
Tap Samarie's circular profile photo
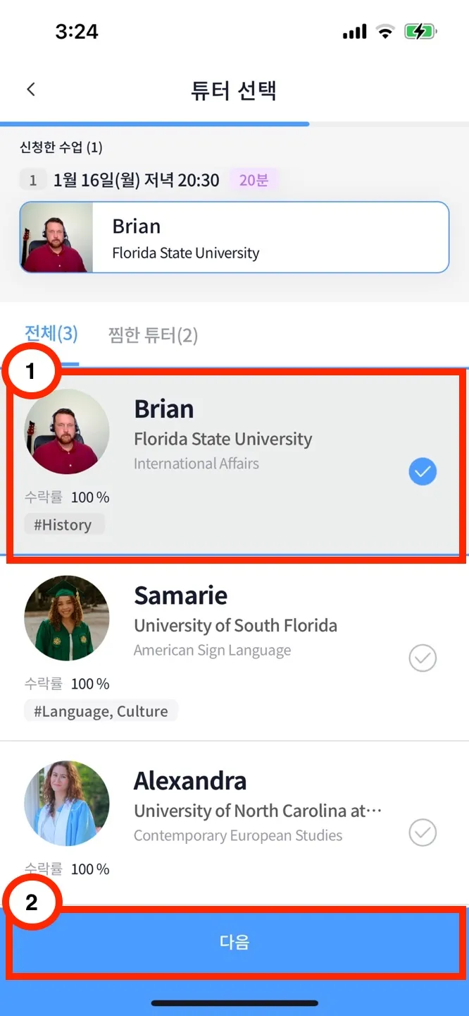(67, 618)
